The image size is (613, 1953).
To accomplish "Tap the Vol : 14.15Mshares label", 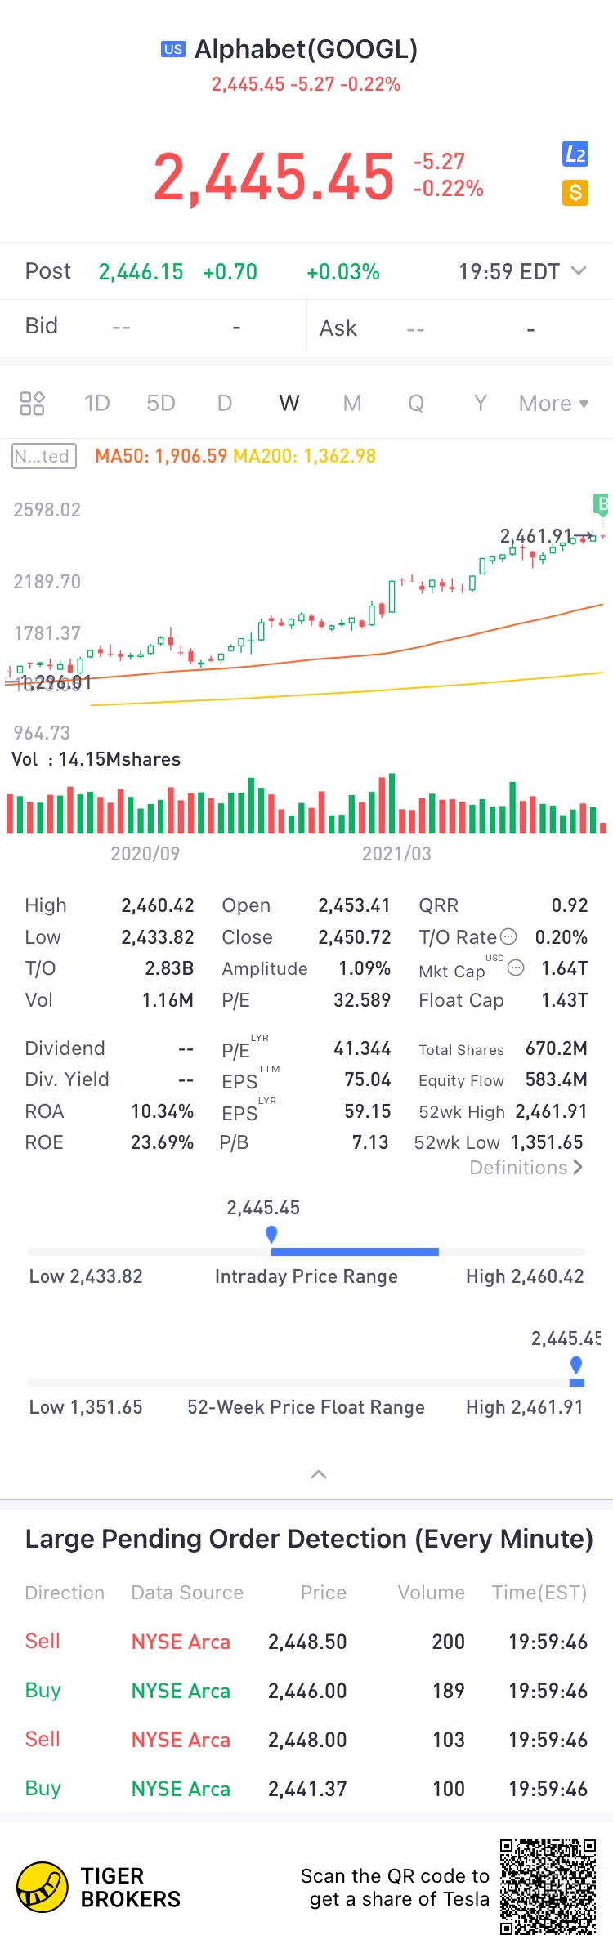I will [96, 759].
